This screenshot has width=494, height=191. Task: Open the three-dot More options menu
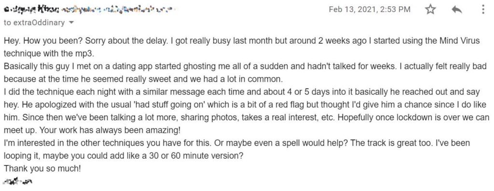[x=483, y=10]
